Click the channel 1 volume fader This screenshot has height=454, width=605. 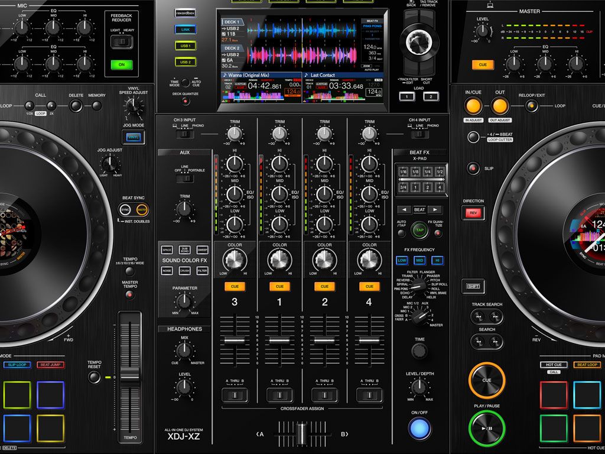pyautogui.click(x=279, y=340)
